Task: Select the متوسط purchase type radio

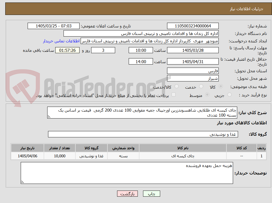Action: pos(207,95)
